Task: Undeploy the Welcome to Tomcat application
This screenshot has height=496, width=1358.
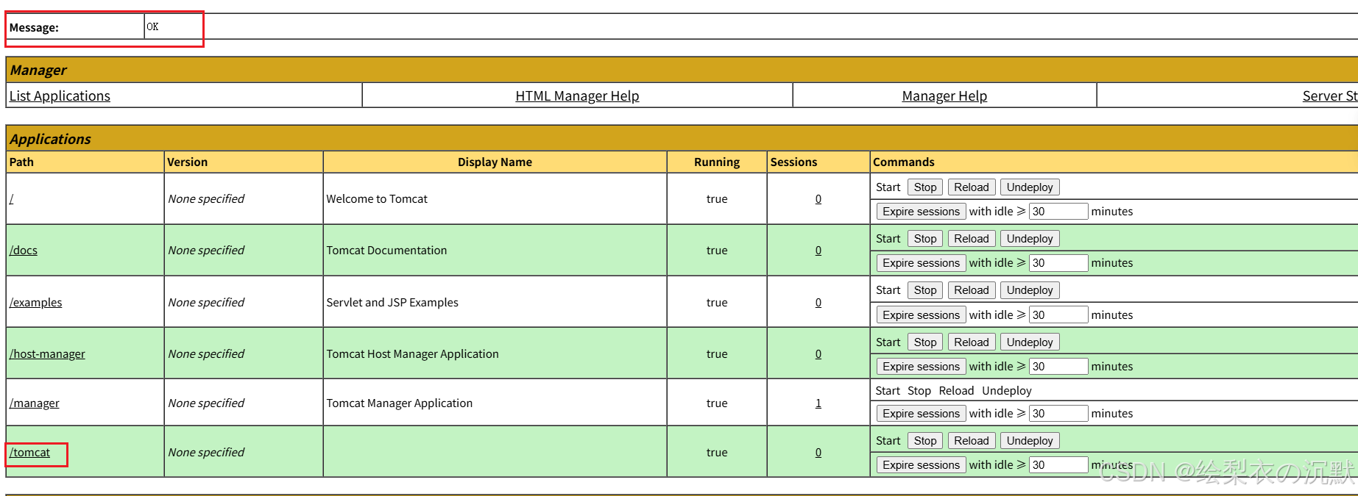Action: coord(1030,187)
